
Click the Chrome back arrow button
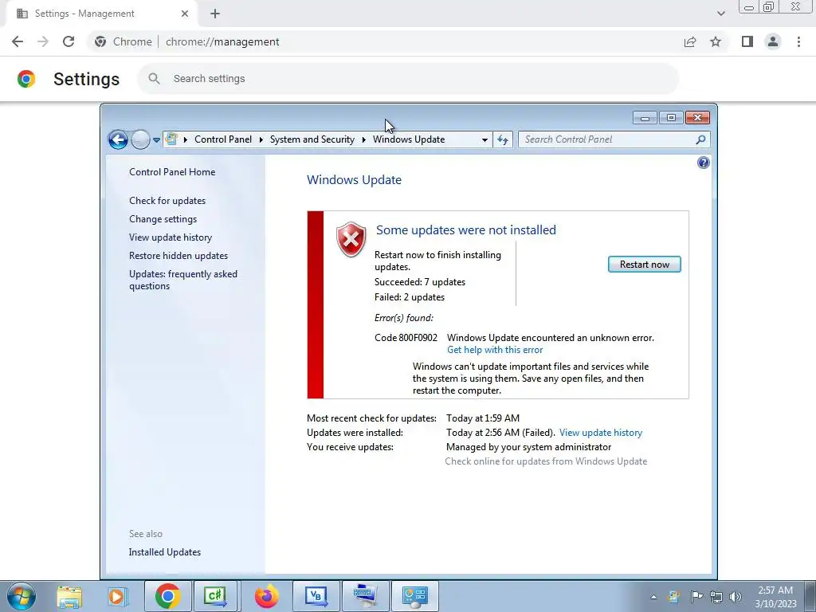pos(18,41)
